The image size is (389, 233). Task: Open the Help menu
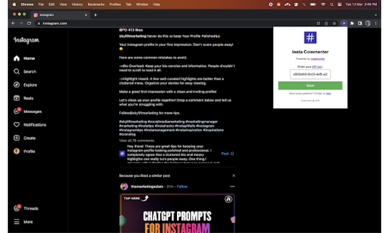click(x=156, y=4)
